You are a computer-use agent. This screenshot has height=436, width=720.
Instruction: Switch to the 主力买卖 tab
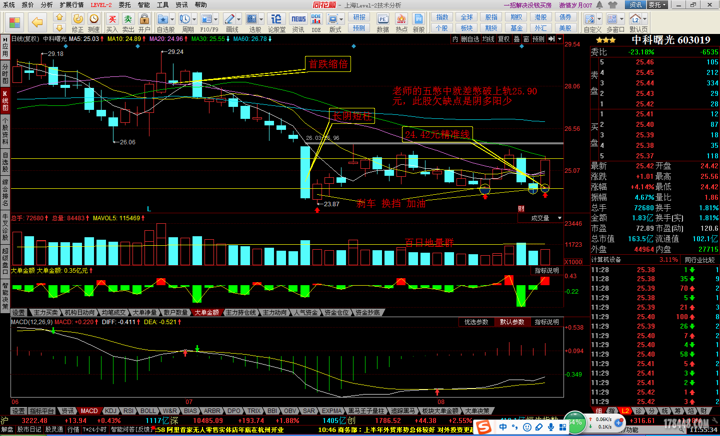[x=46, y=313]
